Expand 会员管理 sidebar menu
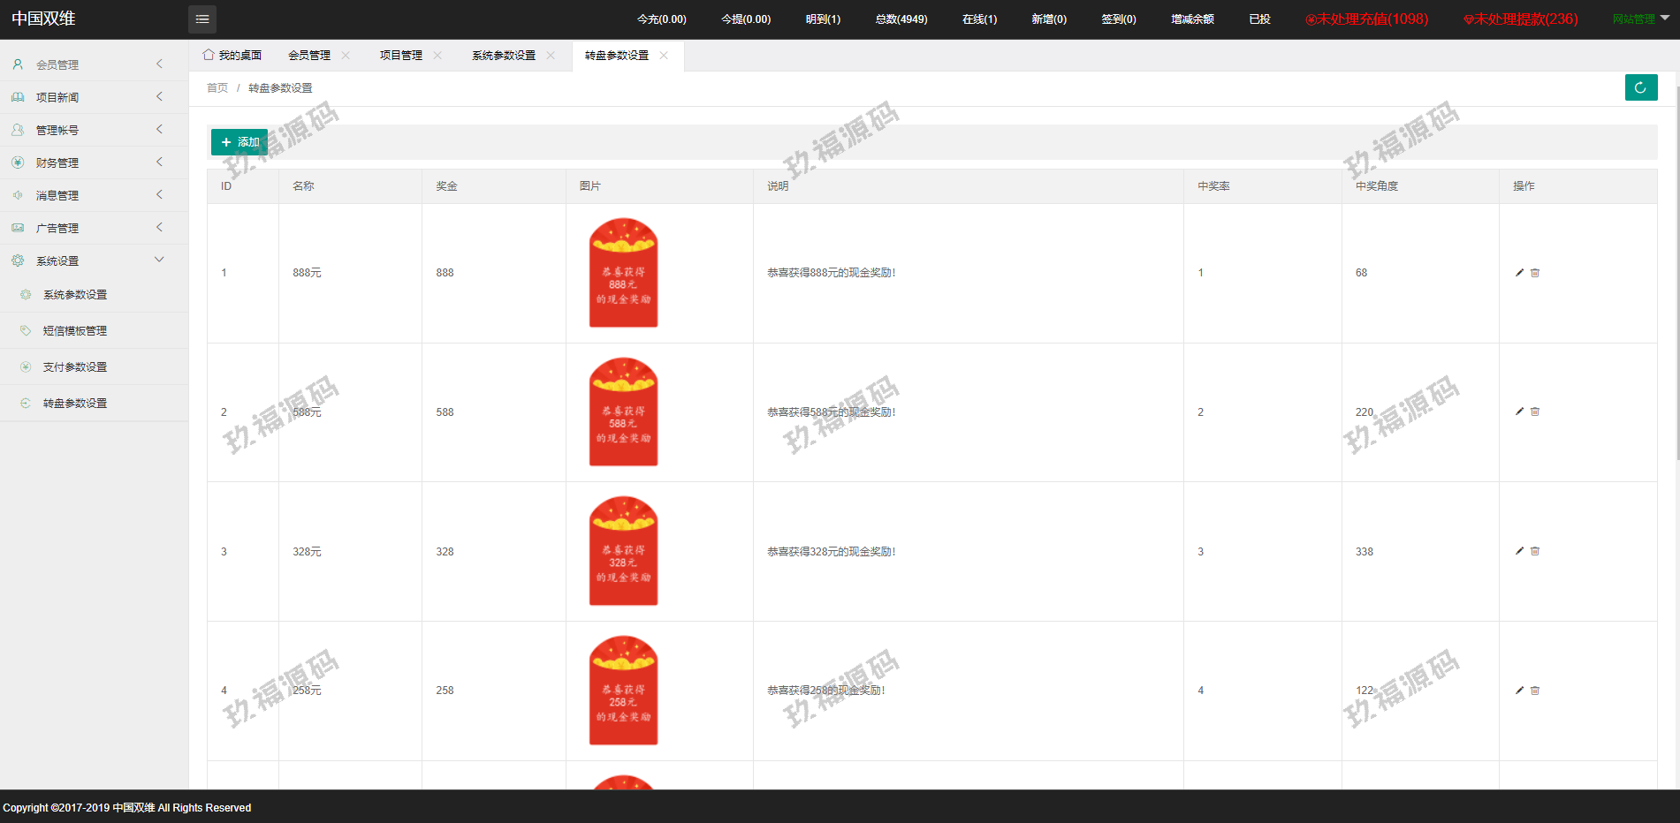 pyautogui.click(x=88, y=64)
